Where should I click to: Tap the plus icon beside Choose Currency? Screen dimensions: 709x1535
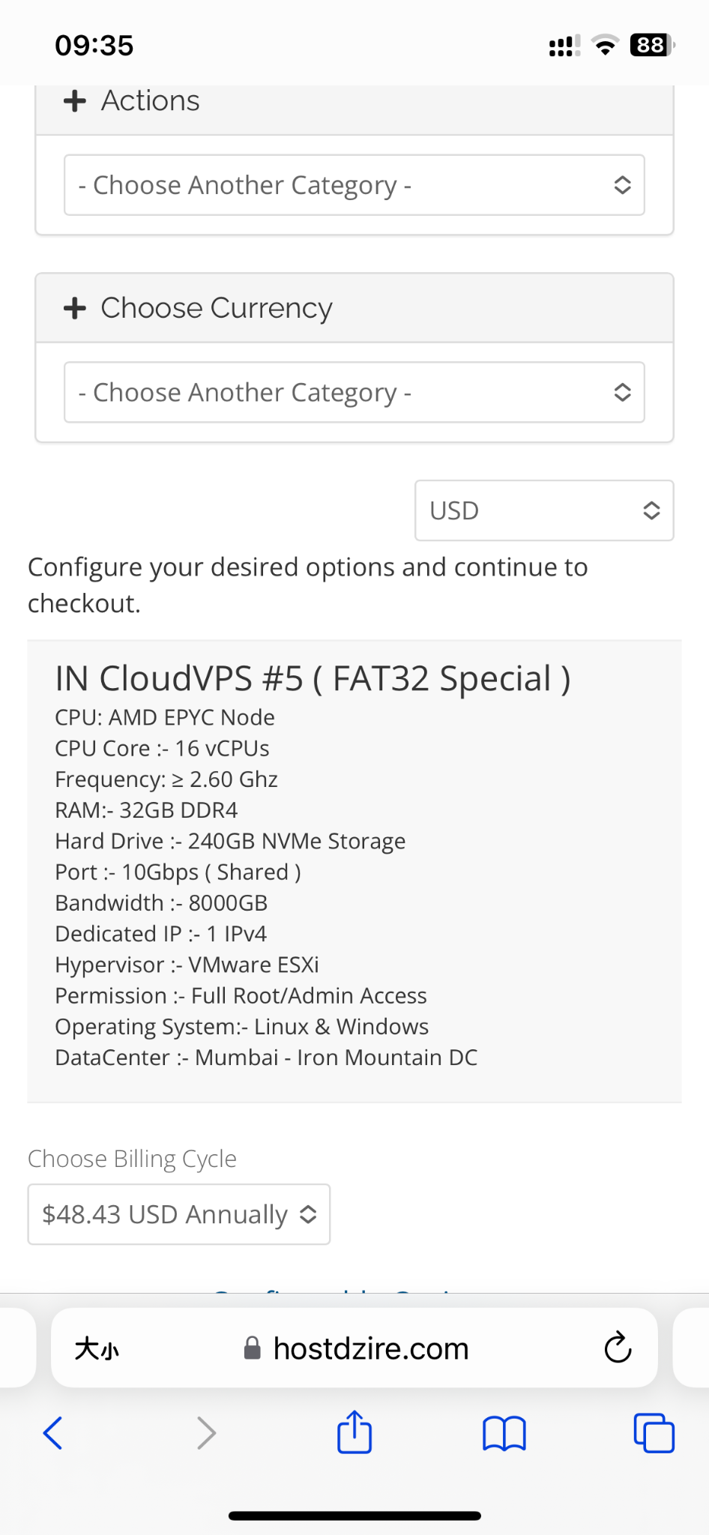[x=75, y=308]
